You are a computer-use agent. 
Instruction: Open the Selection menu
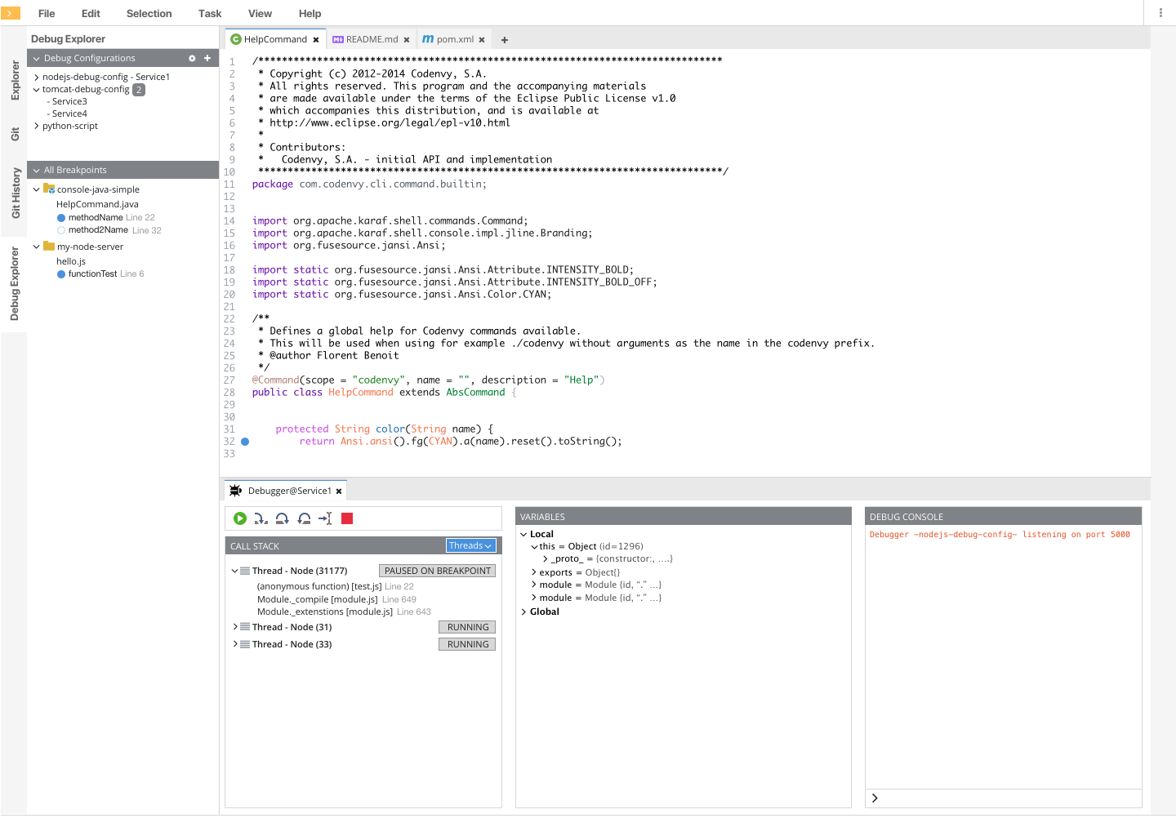[149, 14]
